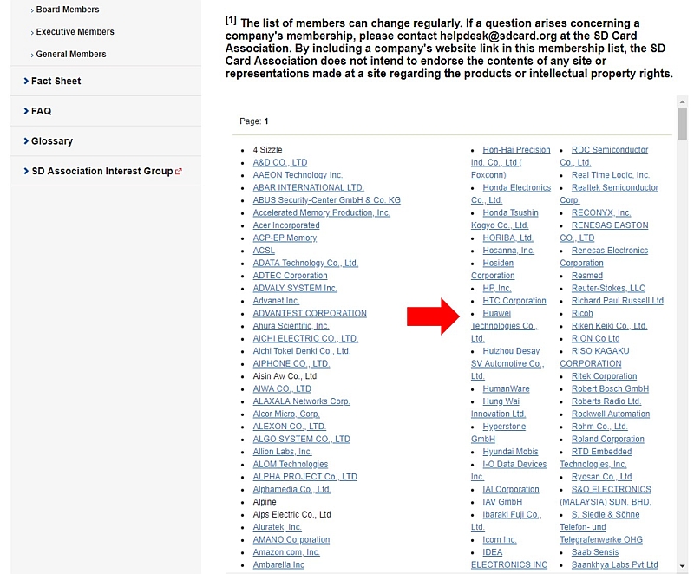Open ABUS Security-Center GmbH & Co. KG link
This screenshot has height=574, width=694.
point(326,200)
